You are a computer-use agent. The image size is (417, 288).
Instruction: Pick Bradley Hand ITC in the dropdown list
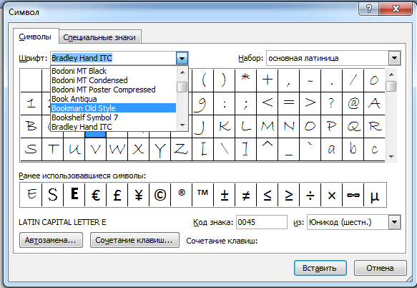(113, 127)
